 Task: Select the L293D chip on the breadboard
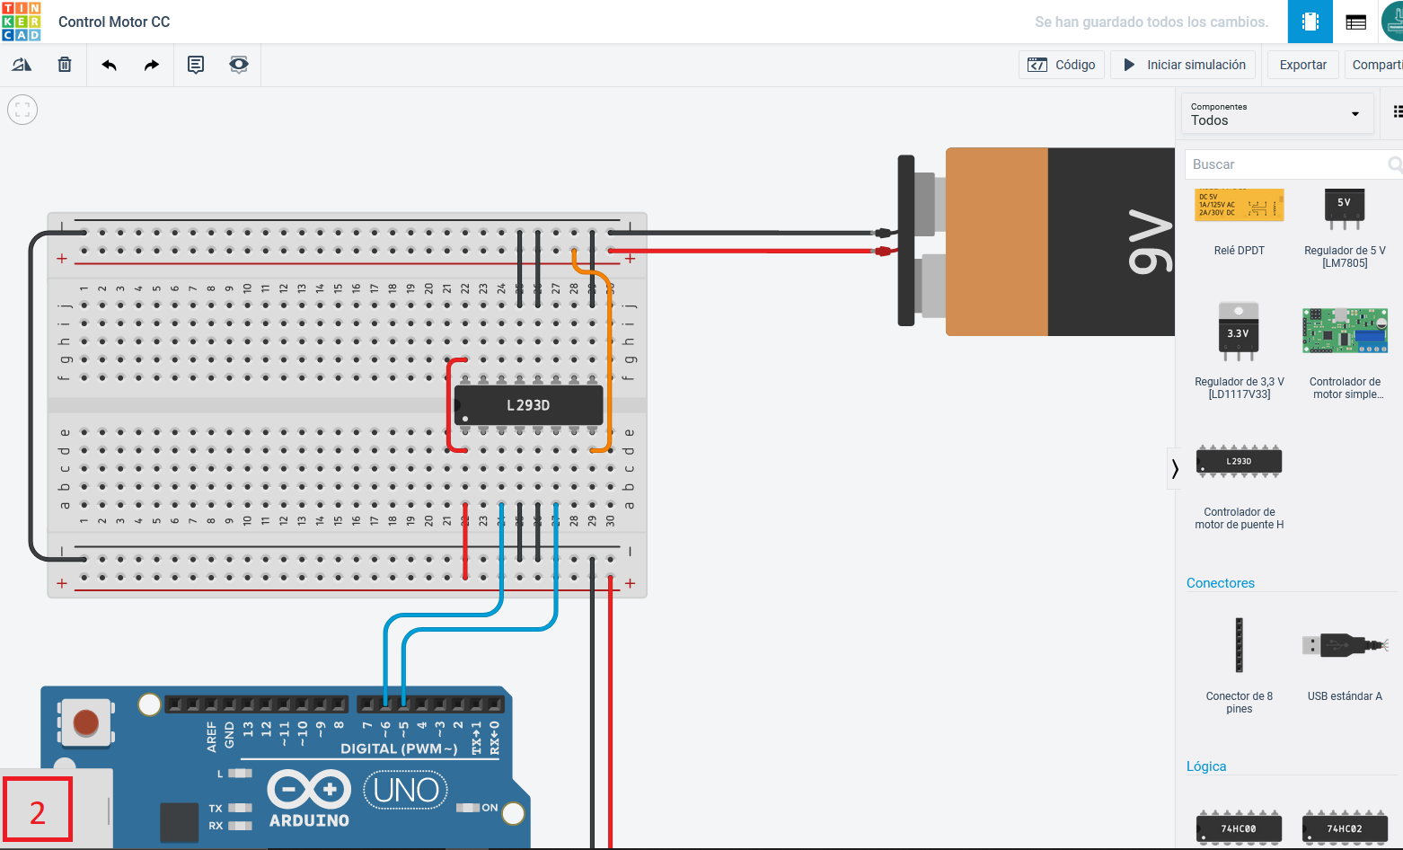[528, 405]
